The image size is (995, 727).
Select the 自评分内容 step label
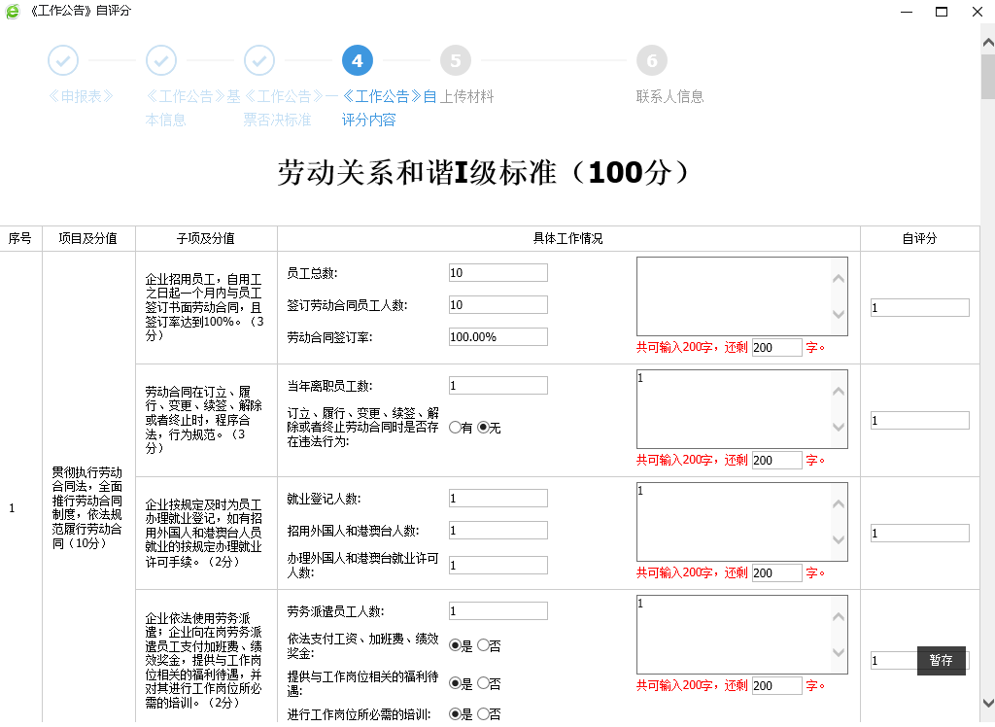point(389,108)
